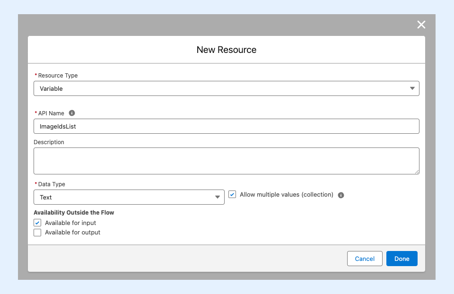Click the info icon next to collection option
The width and height of the screenshot is (454, 294).
(x=341, y=195)
